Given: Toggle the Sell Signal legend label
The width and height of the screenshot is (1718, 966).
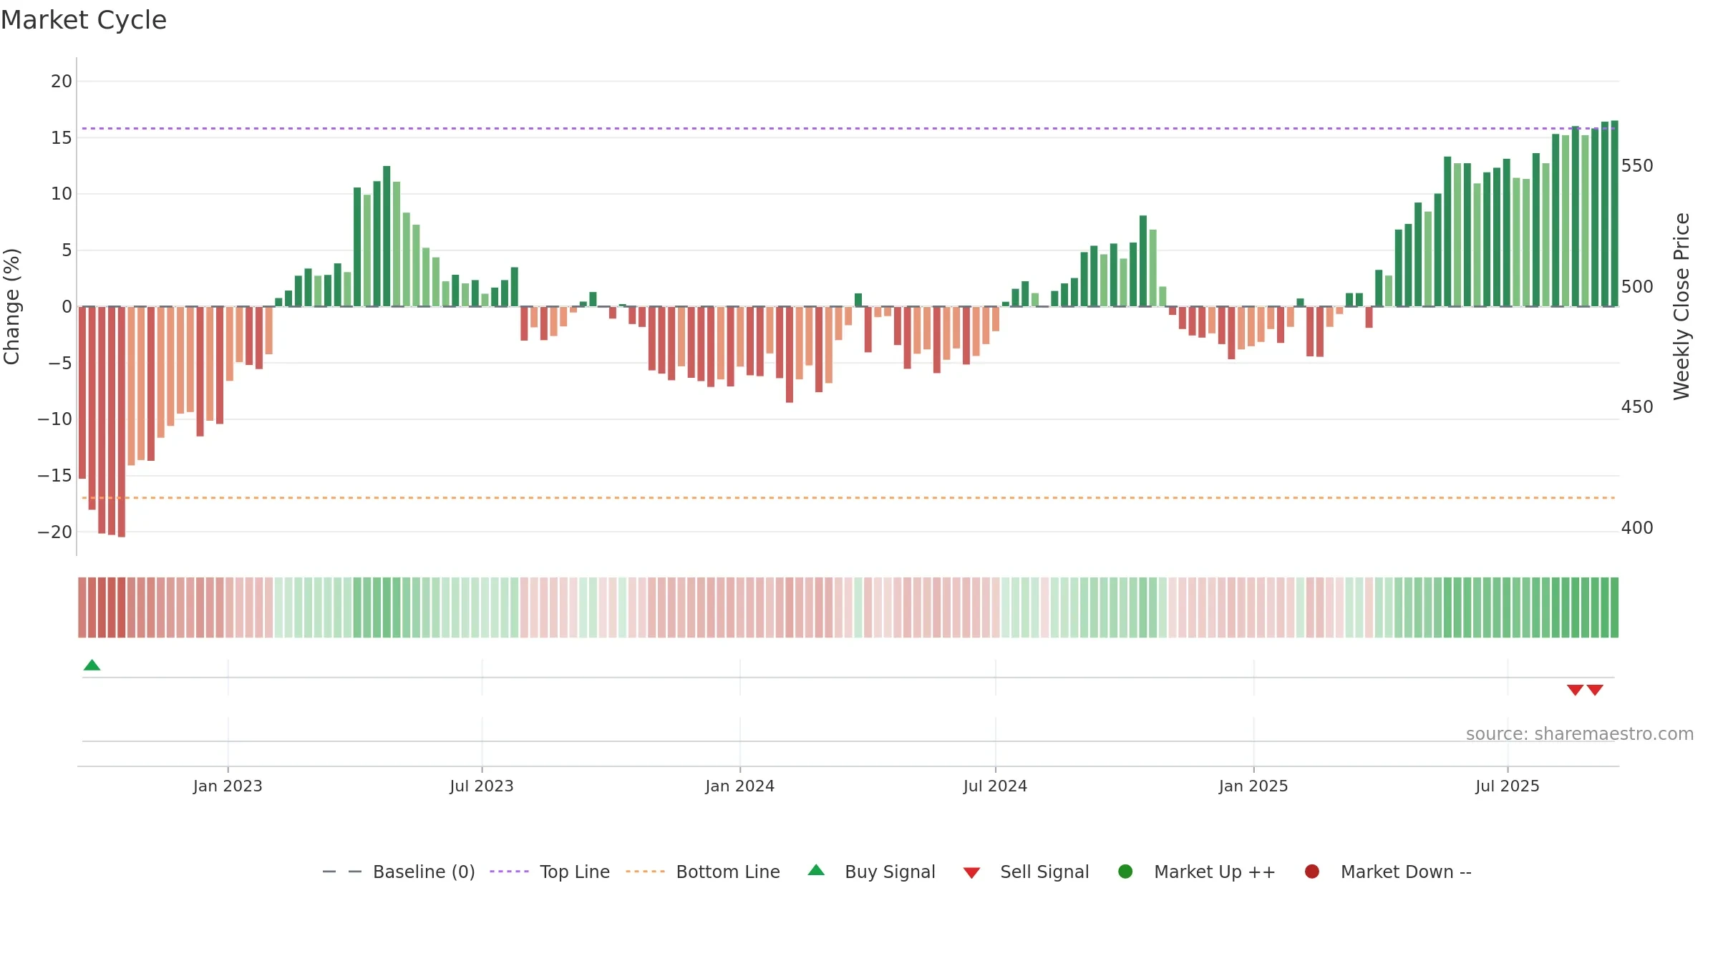Looking at the screenshot, I should 1044,872.
